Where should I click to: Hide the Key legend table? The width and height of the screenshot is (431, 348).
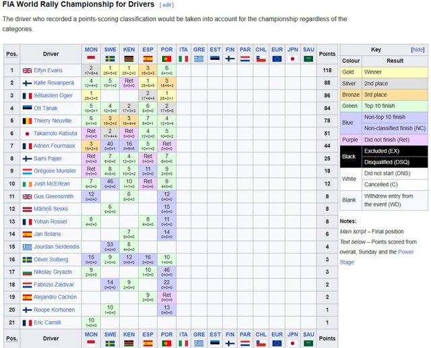[418, 49]
